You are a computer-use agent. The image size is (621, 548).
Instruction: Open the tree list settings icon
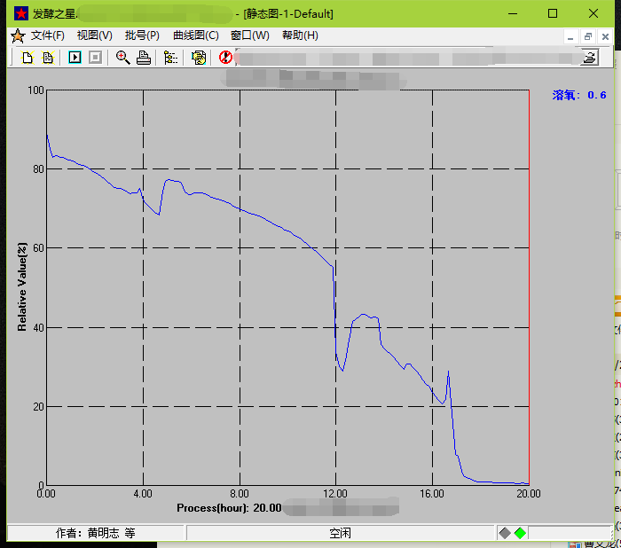(170, 58)
